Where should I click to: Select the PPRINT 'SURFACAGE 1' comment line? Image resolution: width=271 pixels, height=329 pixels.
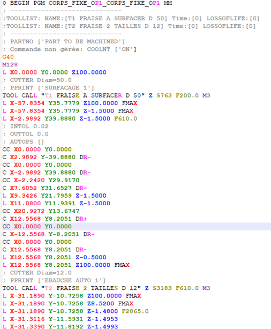(x=48, y=88)
